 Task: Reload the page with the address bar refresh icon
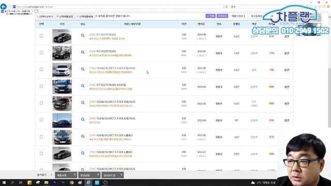pos(227,7)
